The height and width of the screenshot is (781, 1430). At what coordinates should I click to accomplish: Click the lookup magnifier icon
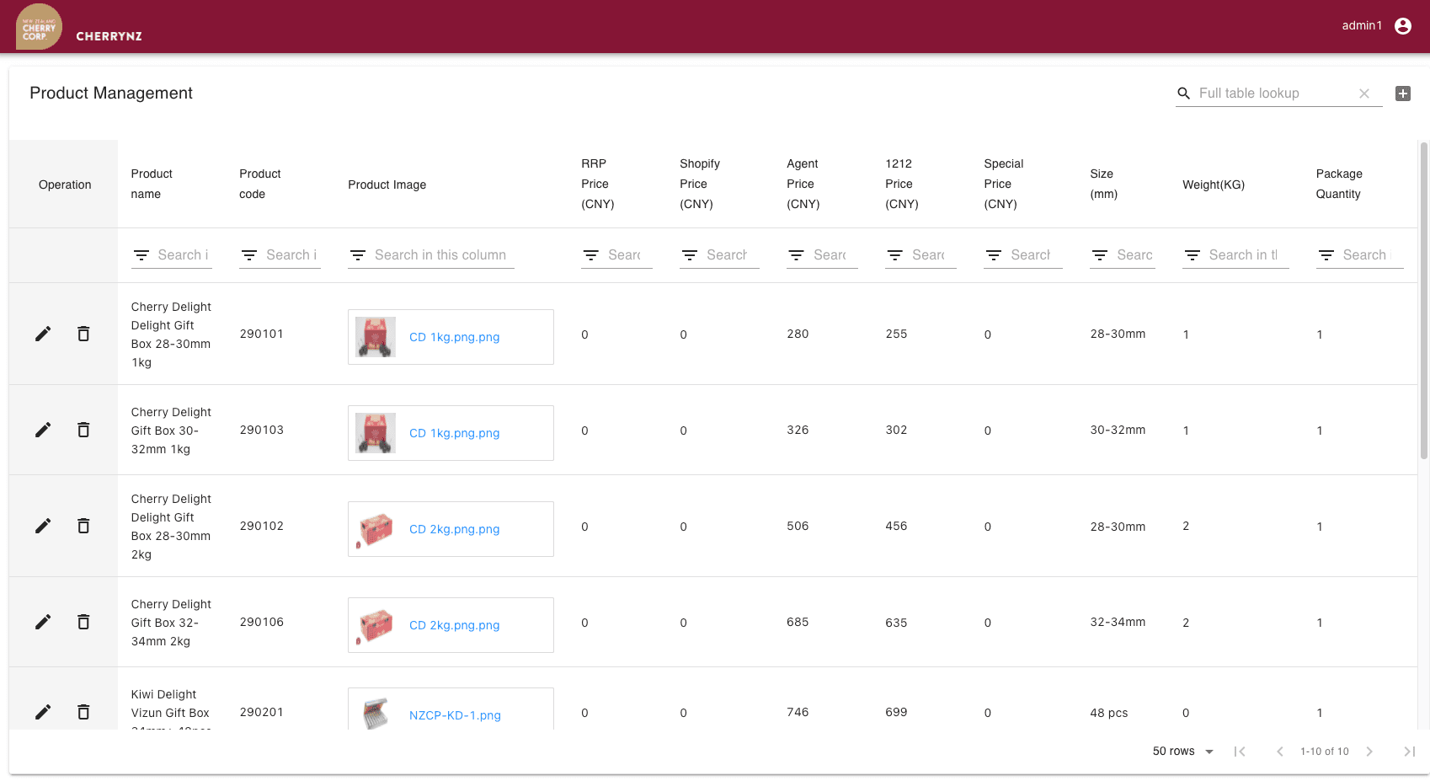(1184, 94)
